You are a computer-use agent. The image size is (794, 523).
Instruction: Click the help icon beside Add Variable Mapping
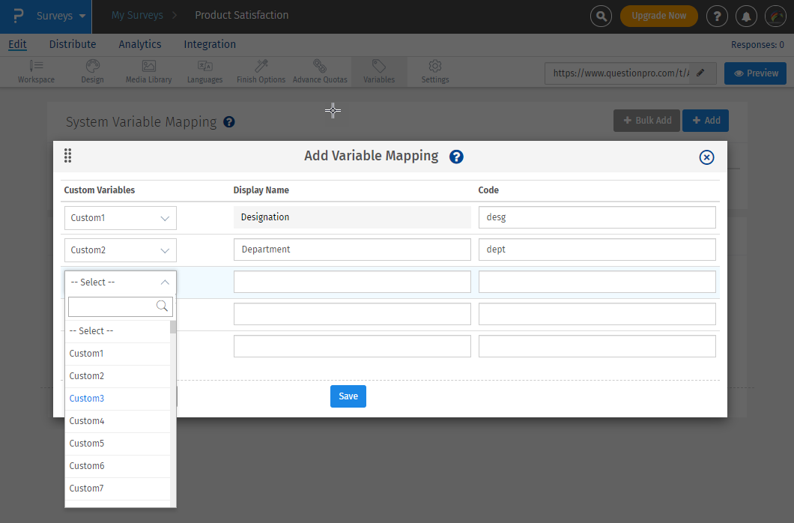pyautogui.click(x=456, y=157)
